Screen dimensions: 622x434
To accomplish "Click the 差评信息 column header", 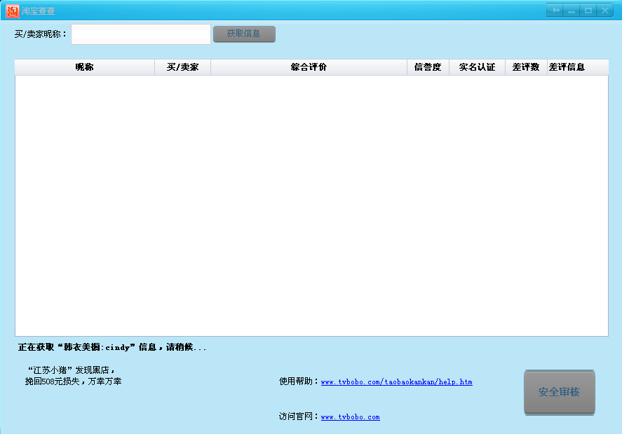I will 578,67.
